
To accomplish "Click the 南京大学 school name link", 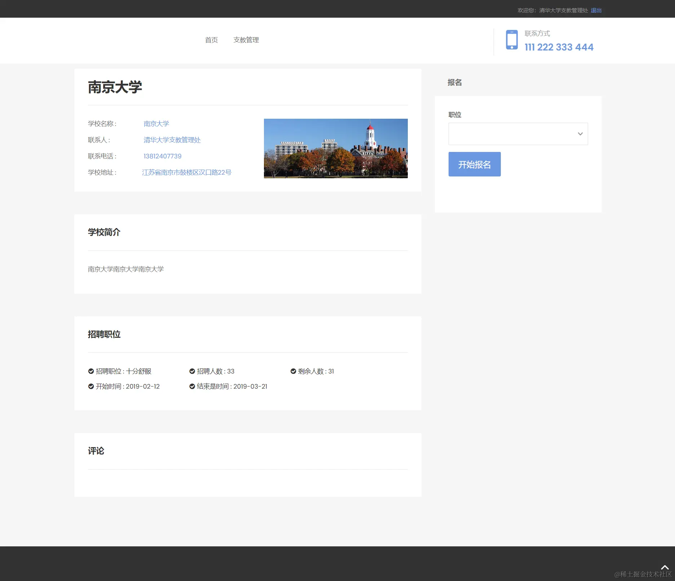I will tap(156, 123).
